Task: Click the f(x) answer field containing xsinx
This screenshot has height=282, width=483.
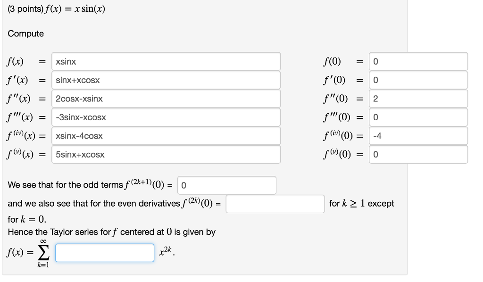Action: [x=165, y=61]
